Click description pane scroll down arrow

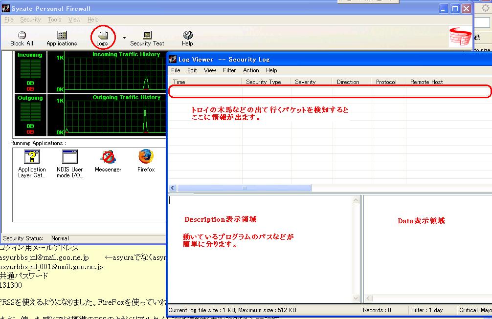[x=356, y=298]
